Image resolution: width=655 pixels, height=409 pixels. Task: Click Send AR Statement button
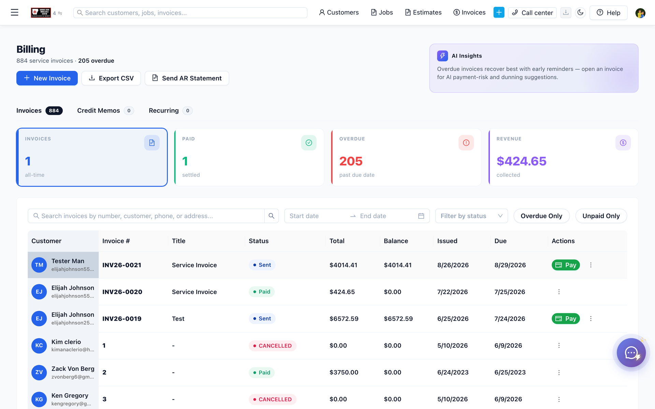(187, 78)
